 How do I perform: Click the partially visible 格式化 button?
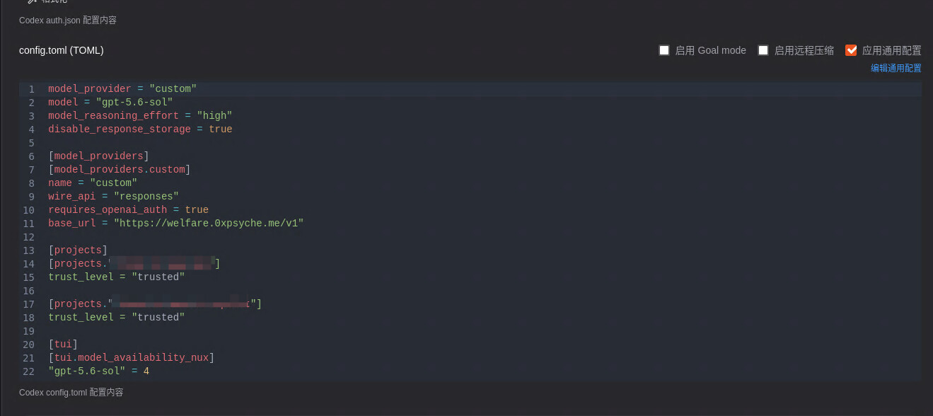48,2
